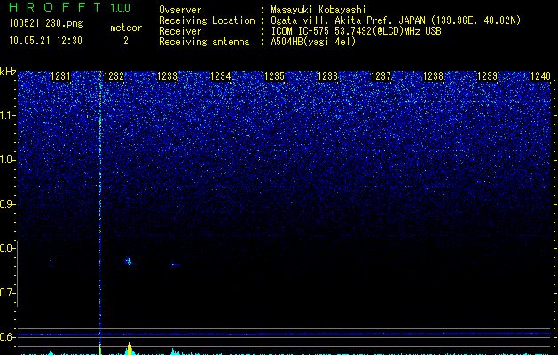Click the date stamp 10.05.21 12:30
The width and height of the screenshot is (558, 355).
(45, 41)
